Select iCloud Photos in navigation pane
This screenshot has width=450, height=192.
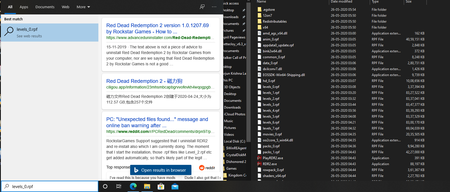234,114
